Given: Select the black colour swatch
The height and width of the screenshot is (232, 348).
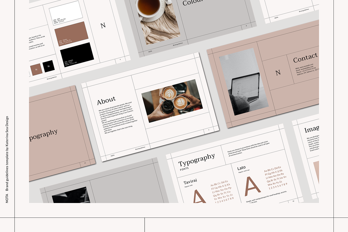Looking at the screenshot, I should coord(77,55).
